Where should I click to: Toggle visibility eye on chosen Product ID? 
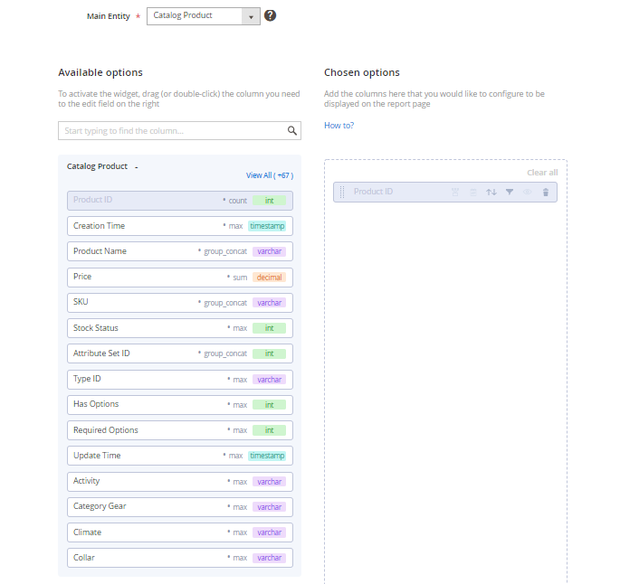point(528,192)
